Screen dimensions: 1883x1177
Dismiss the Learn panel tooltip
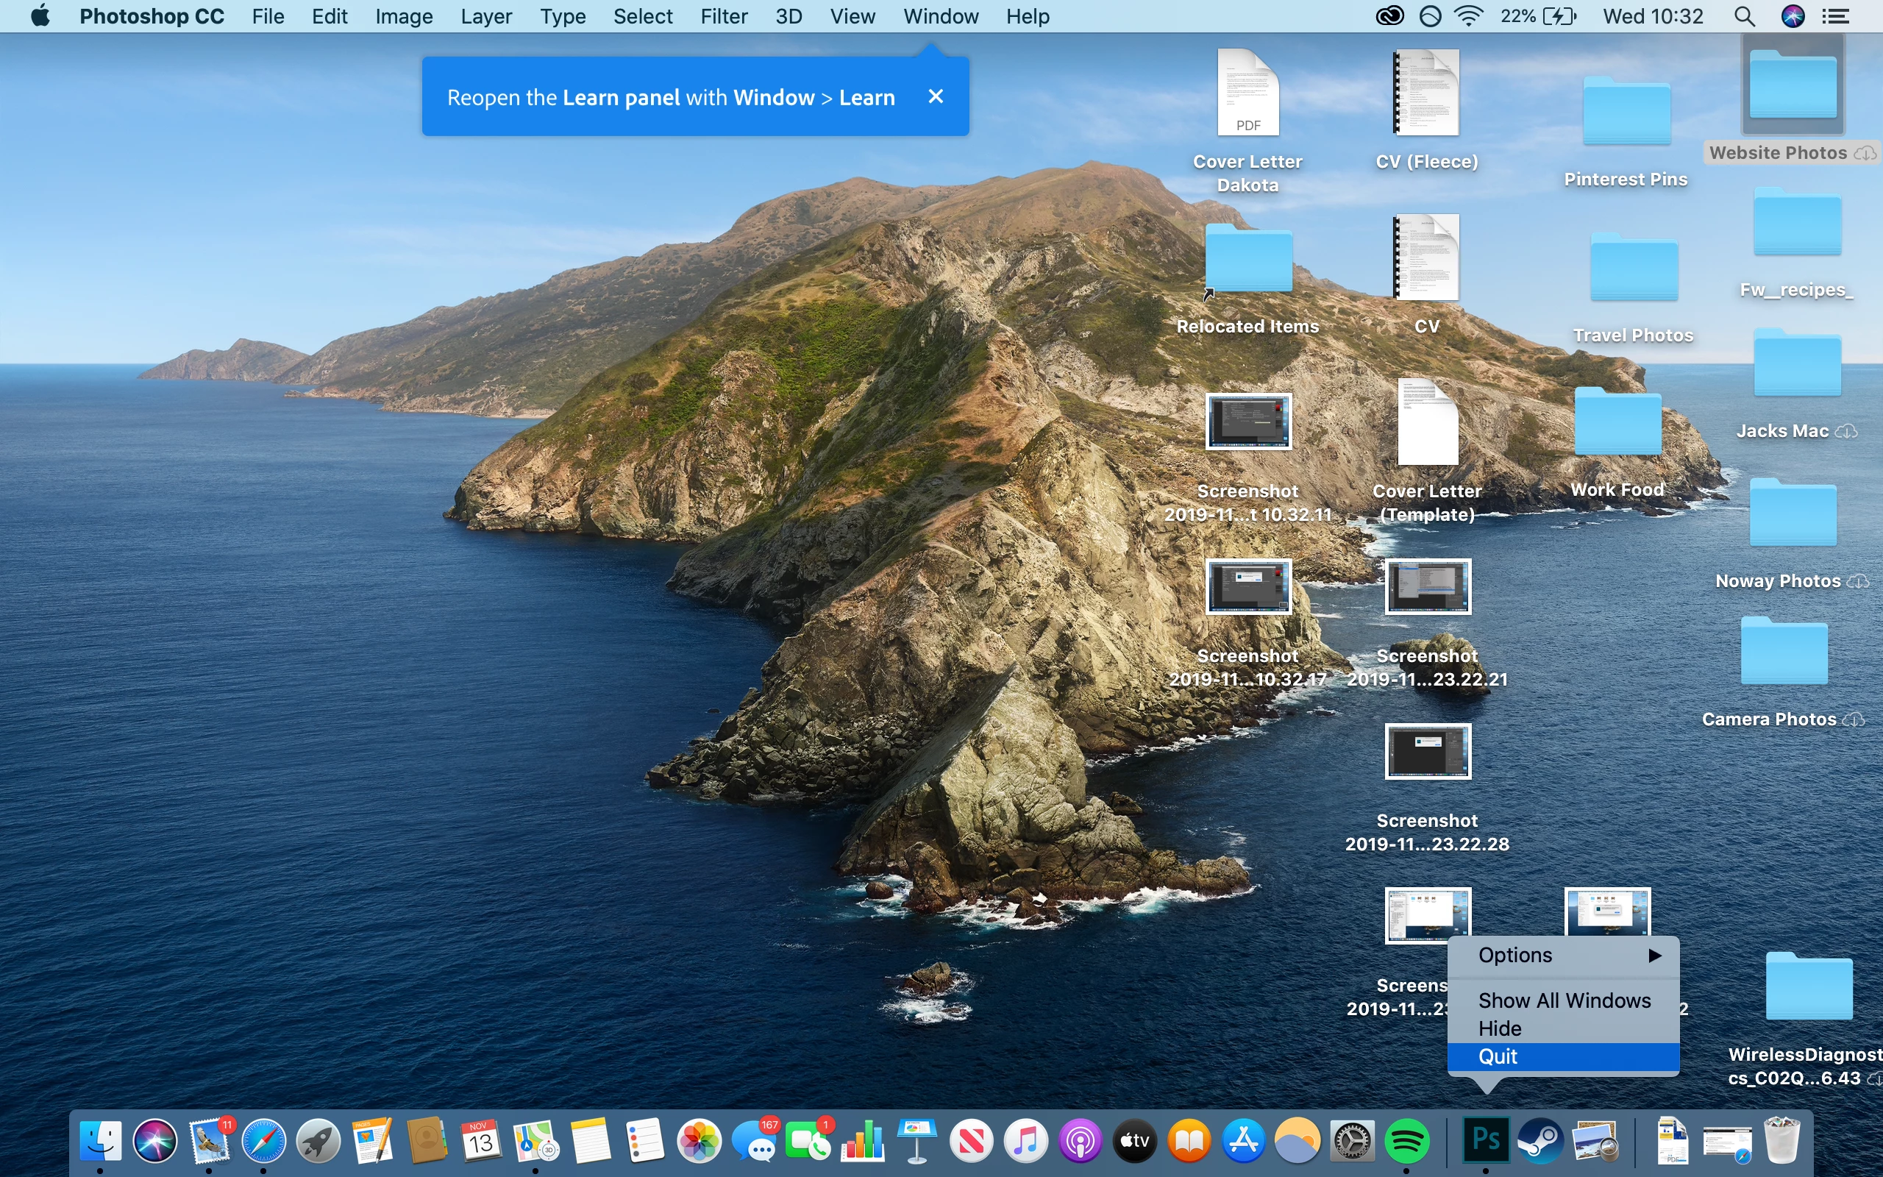936,96
